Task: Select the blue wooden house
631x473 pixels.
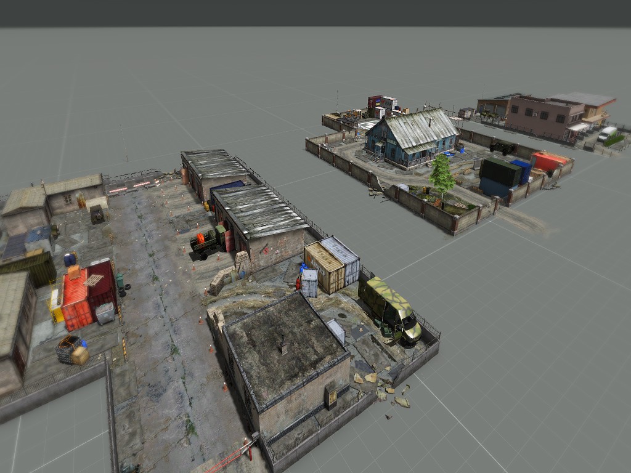Action: pos(411,137)
